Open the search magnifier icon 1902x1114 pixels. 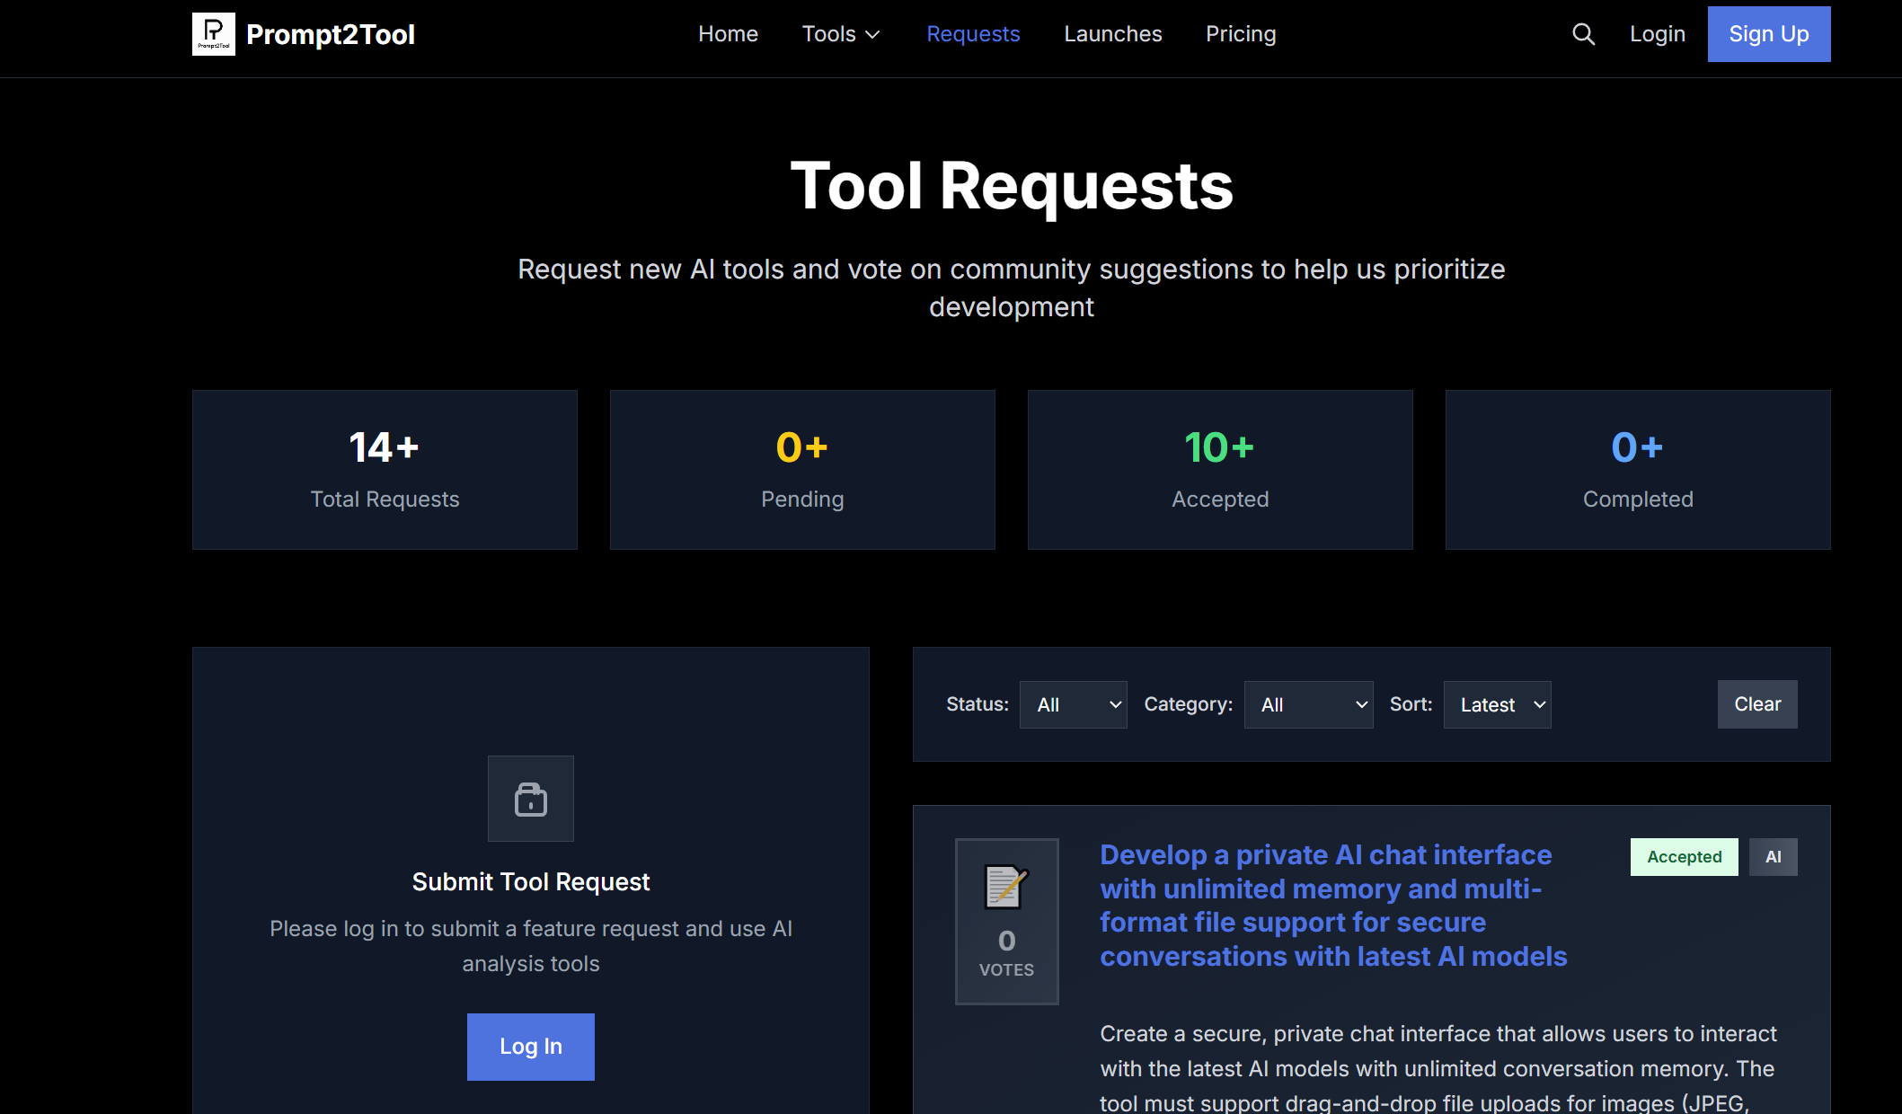pyautogui.click(x=1583, y=34)
